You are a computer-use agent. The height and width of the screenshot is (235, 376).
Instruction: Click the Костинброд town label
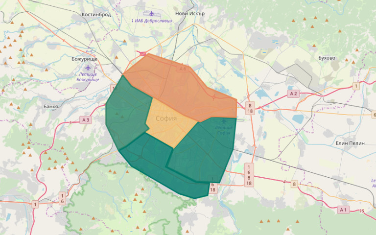[x=96, y=15]
